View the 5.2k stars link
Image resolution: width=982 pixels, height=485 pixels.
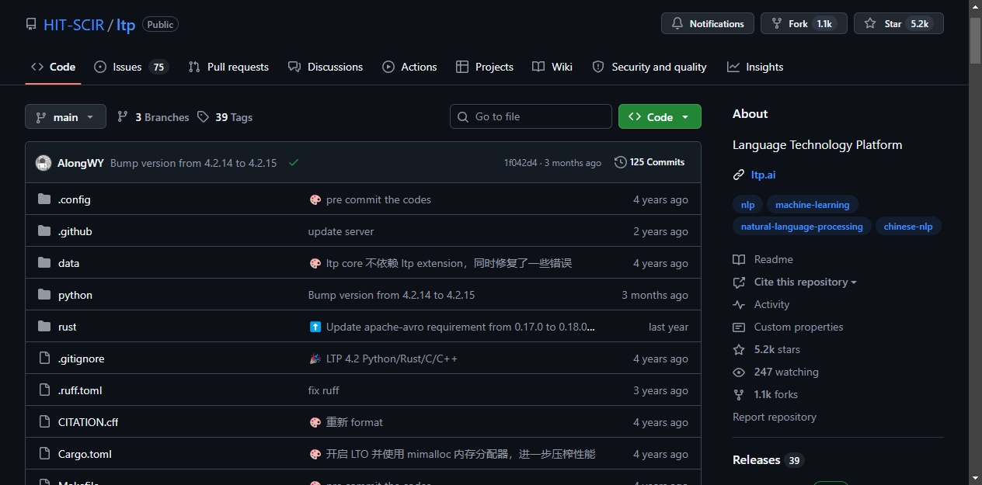pyautogui.click(x=766, y=349)
